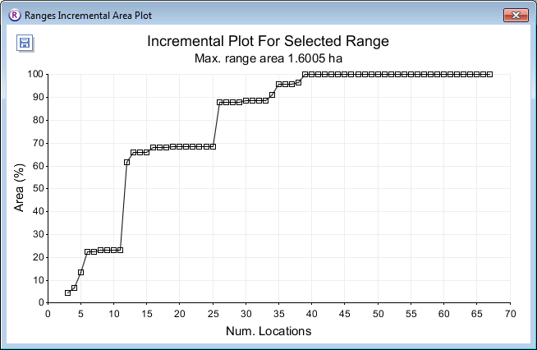Click the save plot disk icon

pos(24,43)
